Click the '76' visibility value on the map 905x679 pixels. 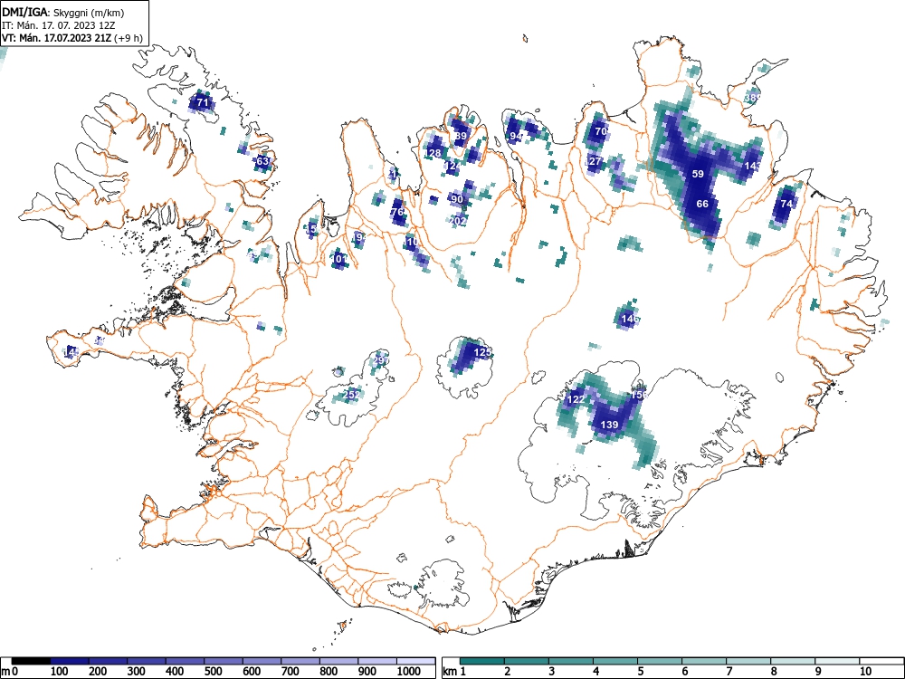pos(397,213)
